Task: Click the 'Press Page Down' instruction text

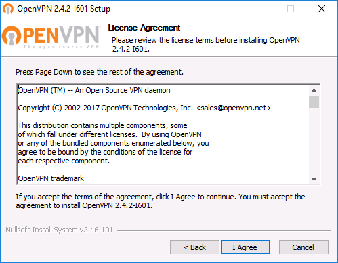Action: (x=100, y=72)
